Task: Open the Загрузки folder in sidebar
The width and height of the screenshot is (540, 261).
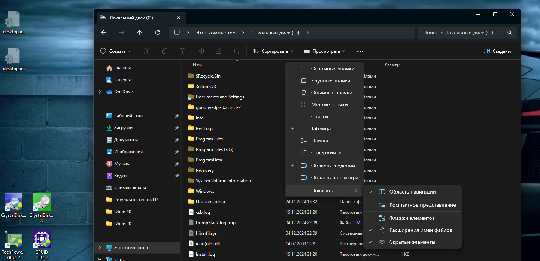Action: (123, 128)
